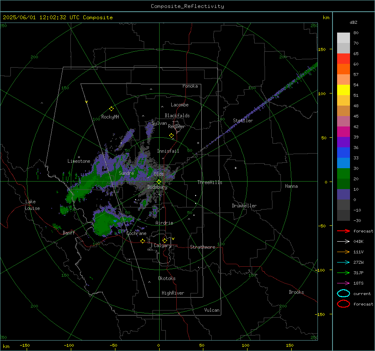Click the red forecast arrow legend icon
Image resolution: width=375 pixels, height=351 pixels.
343,231
